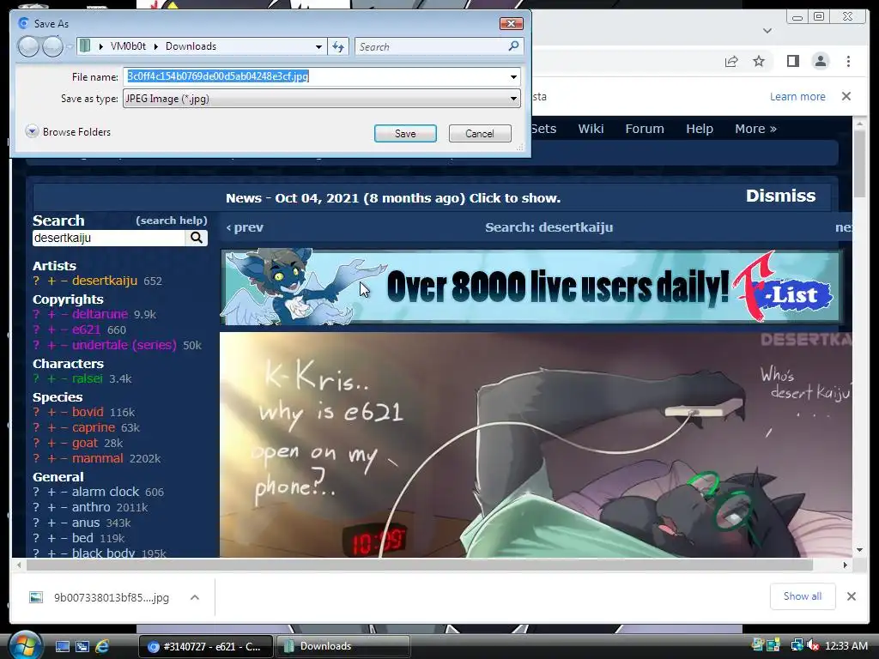This screenshot has height=659, width=879.
Task: Click the Learn more link
Action: [x=797, y=96]
